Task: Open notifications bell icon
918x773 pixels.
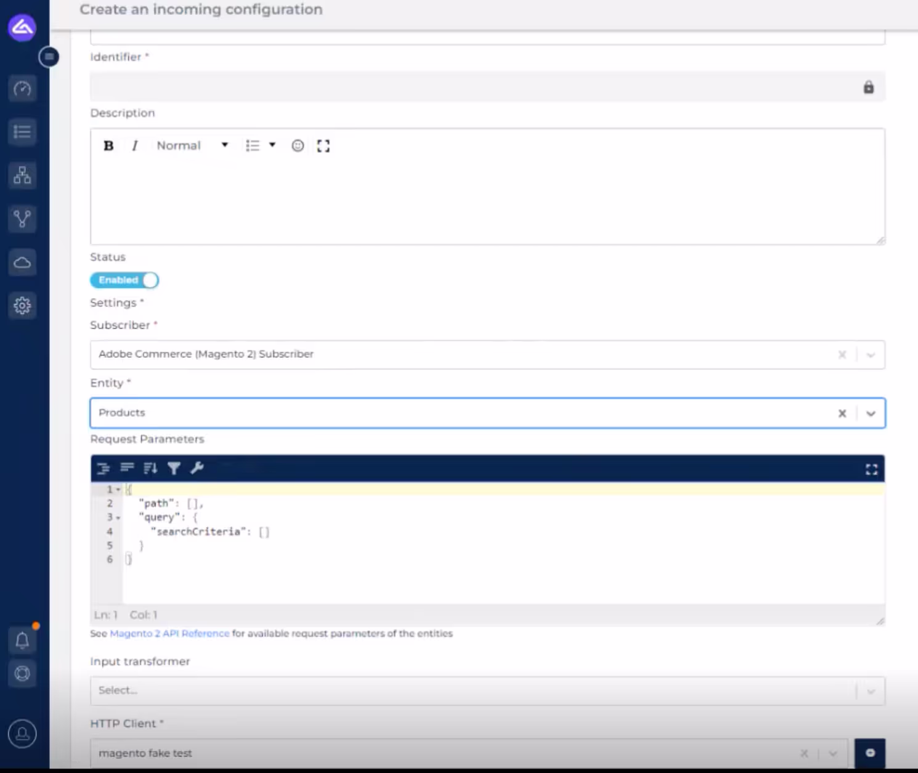Action: [x=22, y=641]
